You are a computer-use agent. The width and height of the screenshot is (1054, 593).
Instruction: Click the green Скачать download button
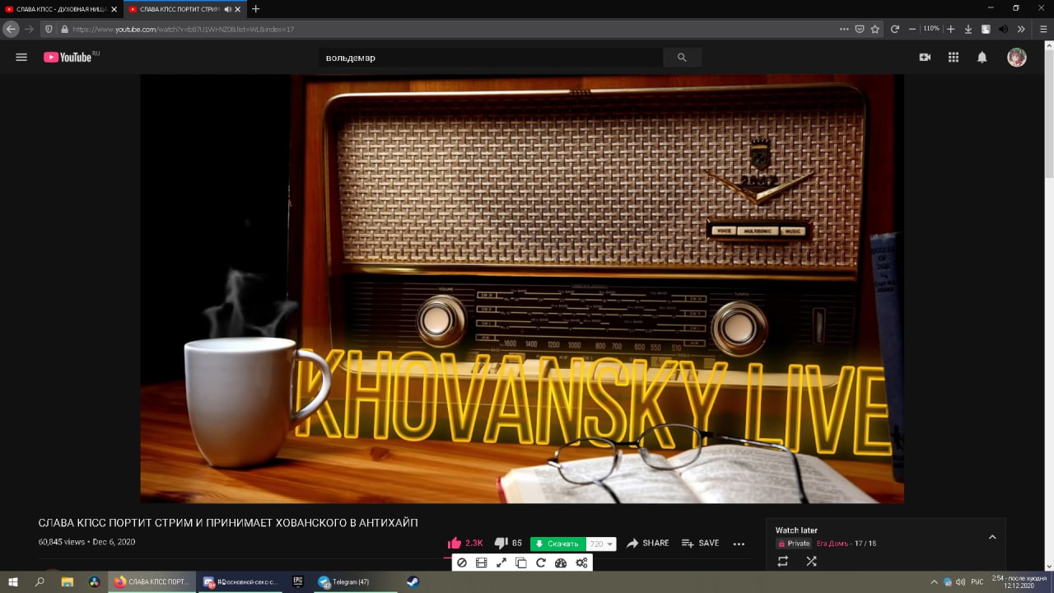pos(557,544)
